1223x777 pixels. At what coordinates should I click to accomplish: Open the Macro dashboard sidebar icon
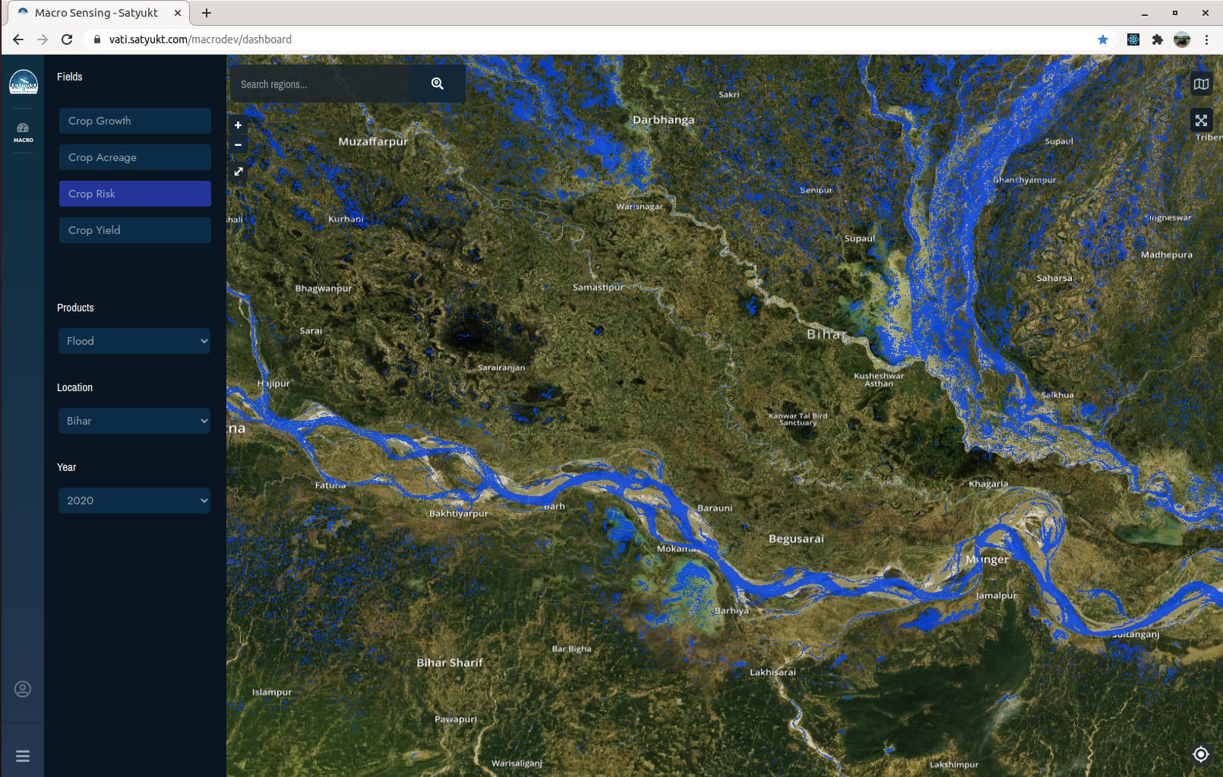[x=23, y=132]
